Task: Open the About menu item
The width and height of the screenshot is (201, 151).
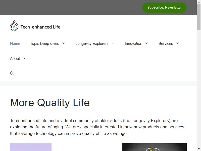Action: pos(15,59)
